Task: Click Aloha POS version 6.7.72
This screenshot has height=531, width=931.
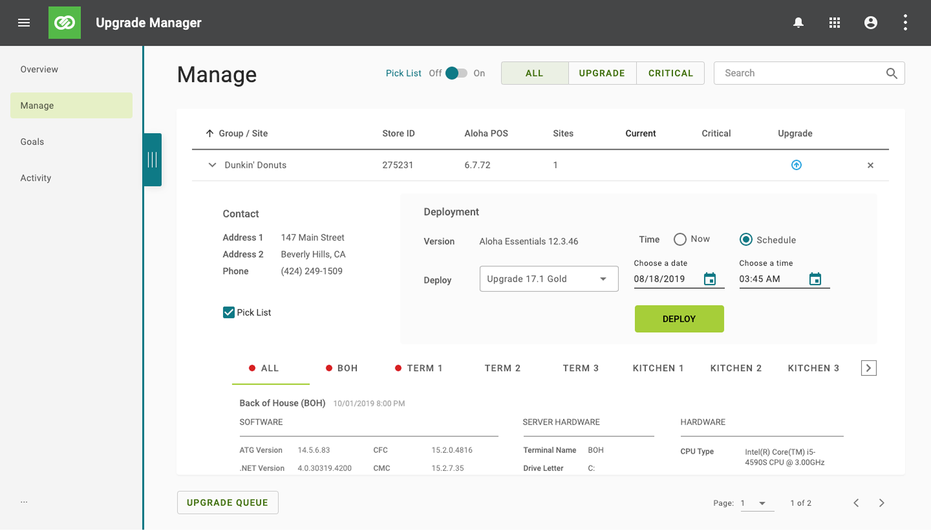Action: 477,165
